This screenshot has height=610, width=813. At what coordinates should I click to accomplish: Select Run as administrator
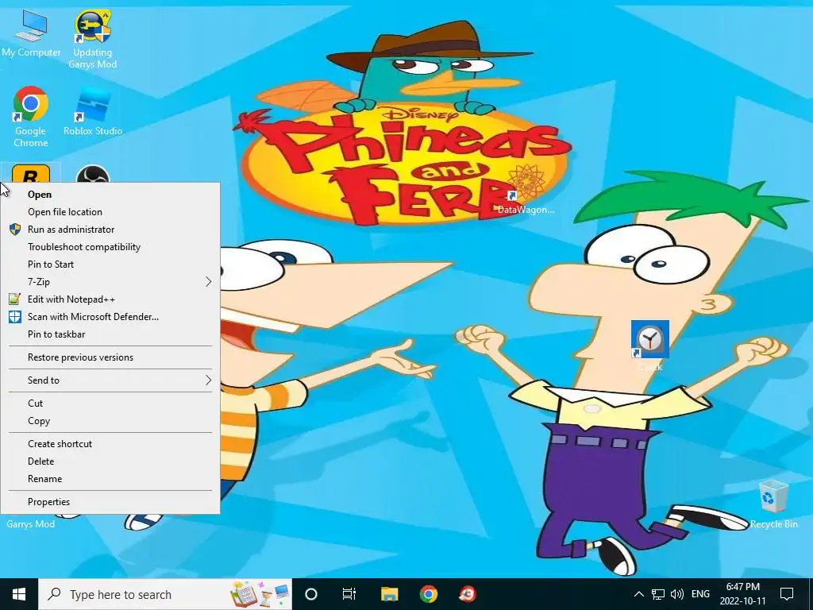[110, 230]
